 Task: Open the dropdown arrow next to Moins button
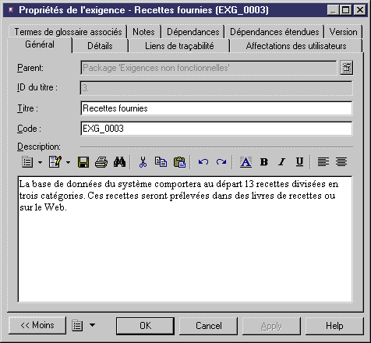92,325
